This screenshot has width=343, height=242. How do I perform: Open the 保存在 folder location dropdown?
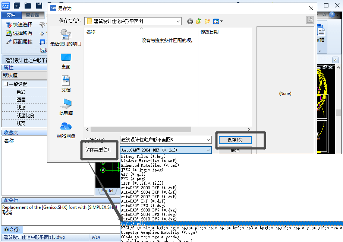coord(133,21)
